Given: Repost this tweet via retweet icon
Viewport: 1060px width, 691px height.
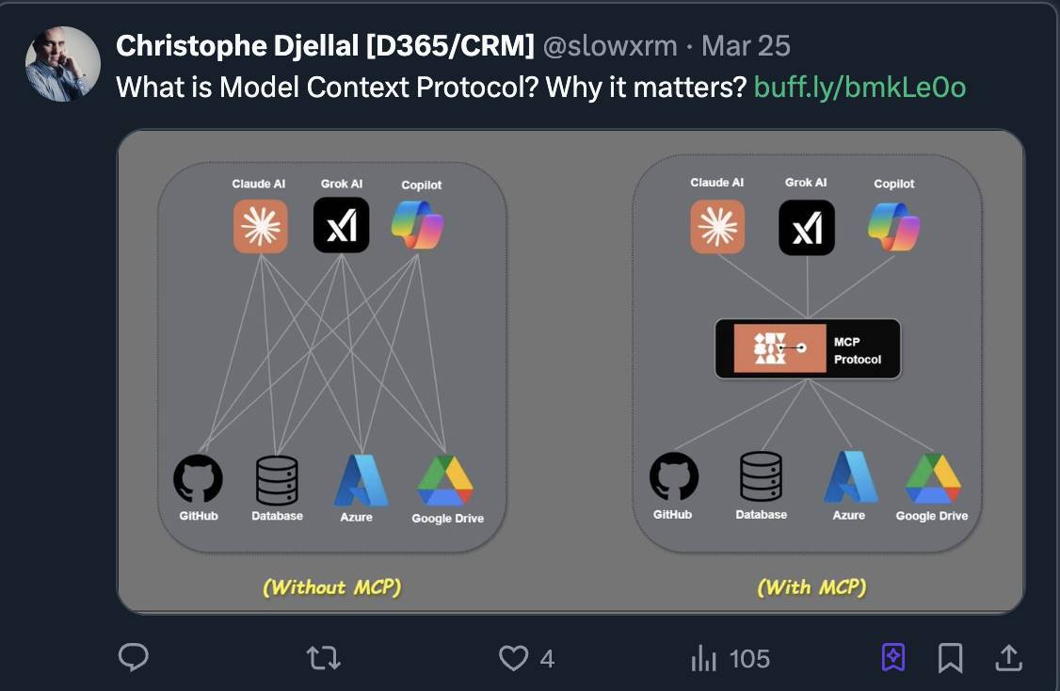Looking at the screenshot, I should pos(324,657).
